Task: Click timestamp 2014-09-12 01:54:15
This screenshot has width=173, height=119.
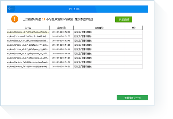Action: [x=61, y=45]
